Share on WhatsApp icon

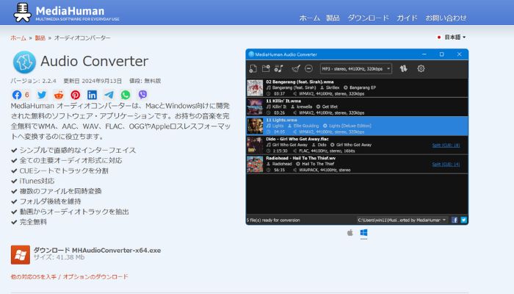(126, 95)
